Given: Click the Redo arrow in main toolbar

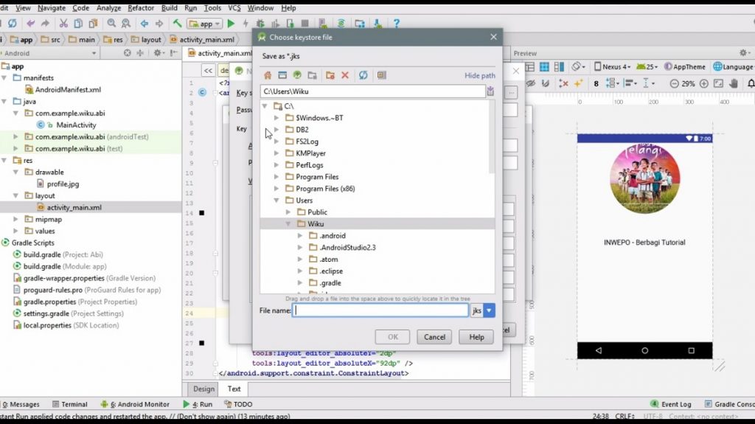Looking at the screenshot, I should point(45,23).
